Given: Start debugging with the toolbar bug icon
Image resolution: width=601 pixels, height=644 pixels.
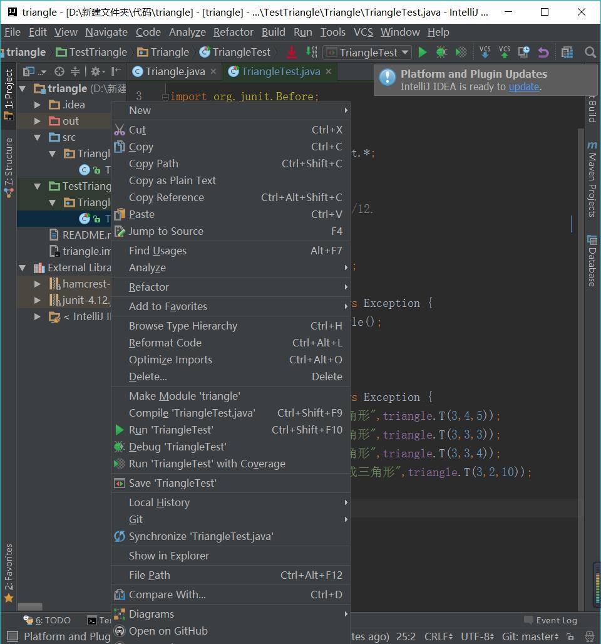Looking at the screenshot, I should 442,52.
